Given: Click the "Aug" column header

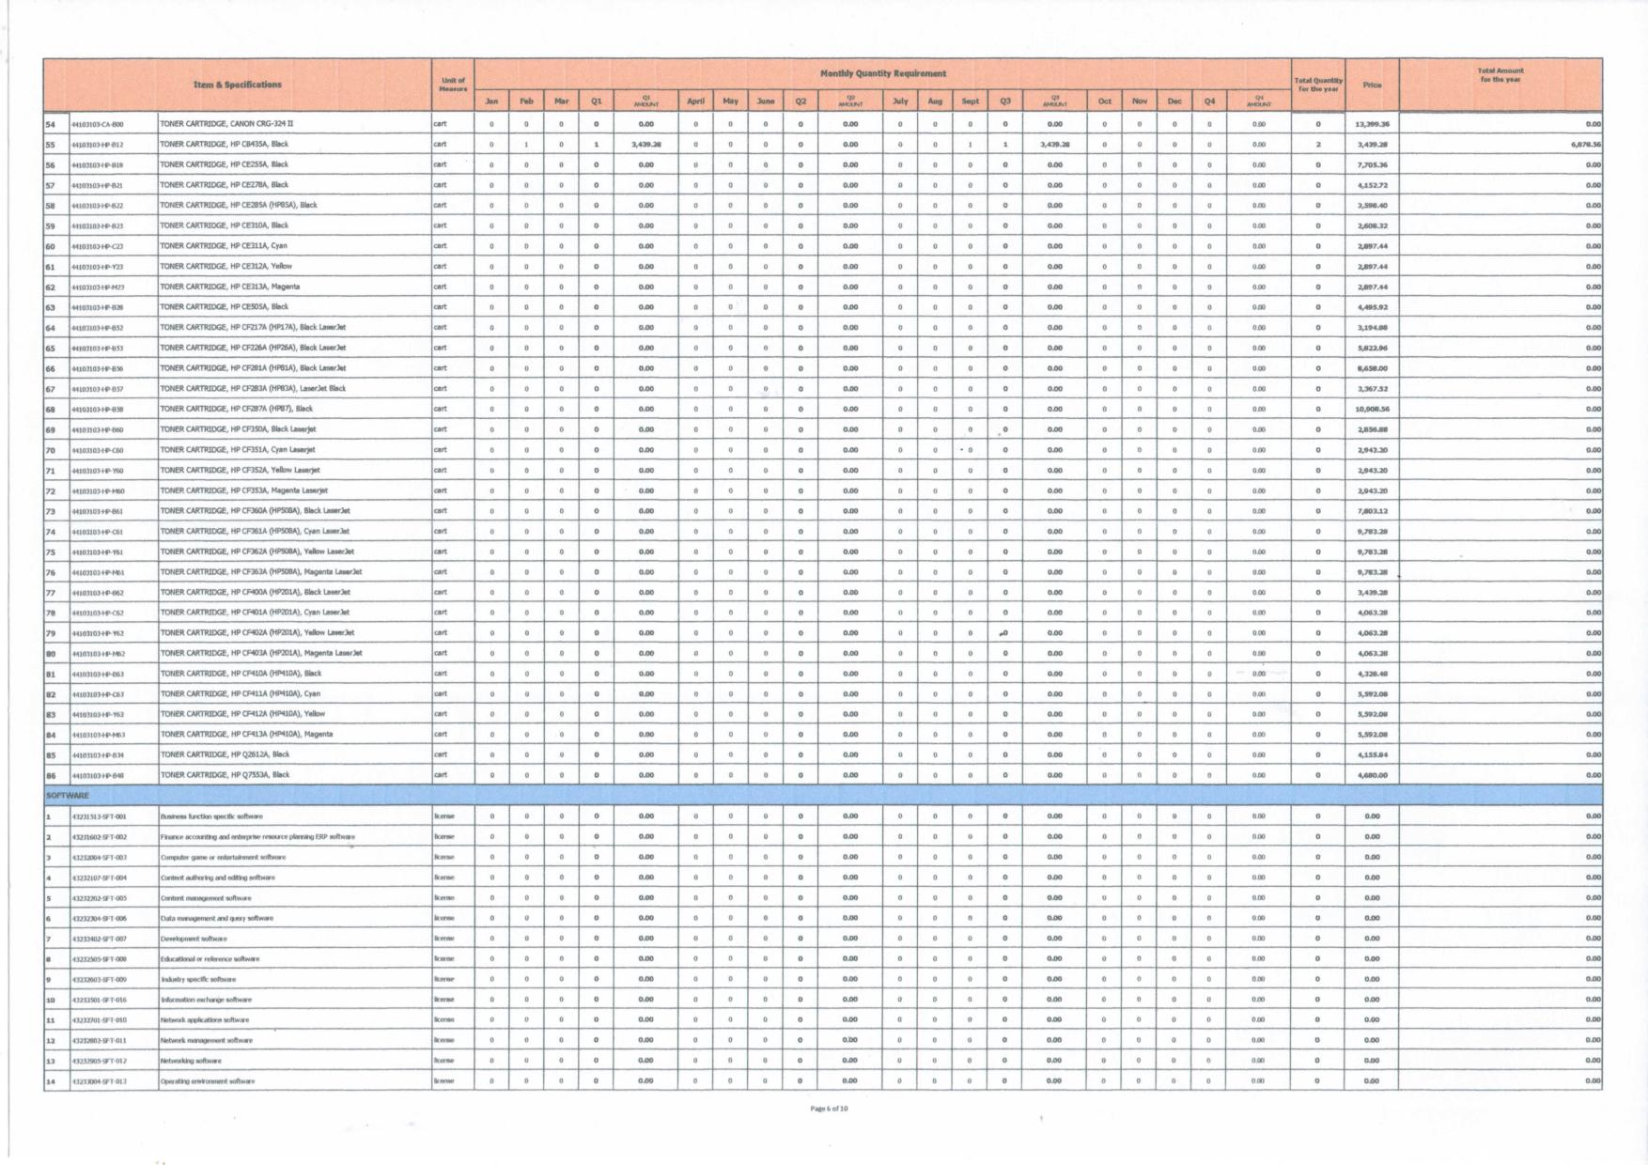Looking at the screenshot, I should (935, 101).
